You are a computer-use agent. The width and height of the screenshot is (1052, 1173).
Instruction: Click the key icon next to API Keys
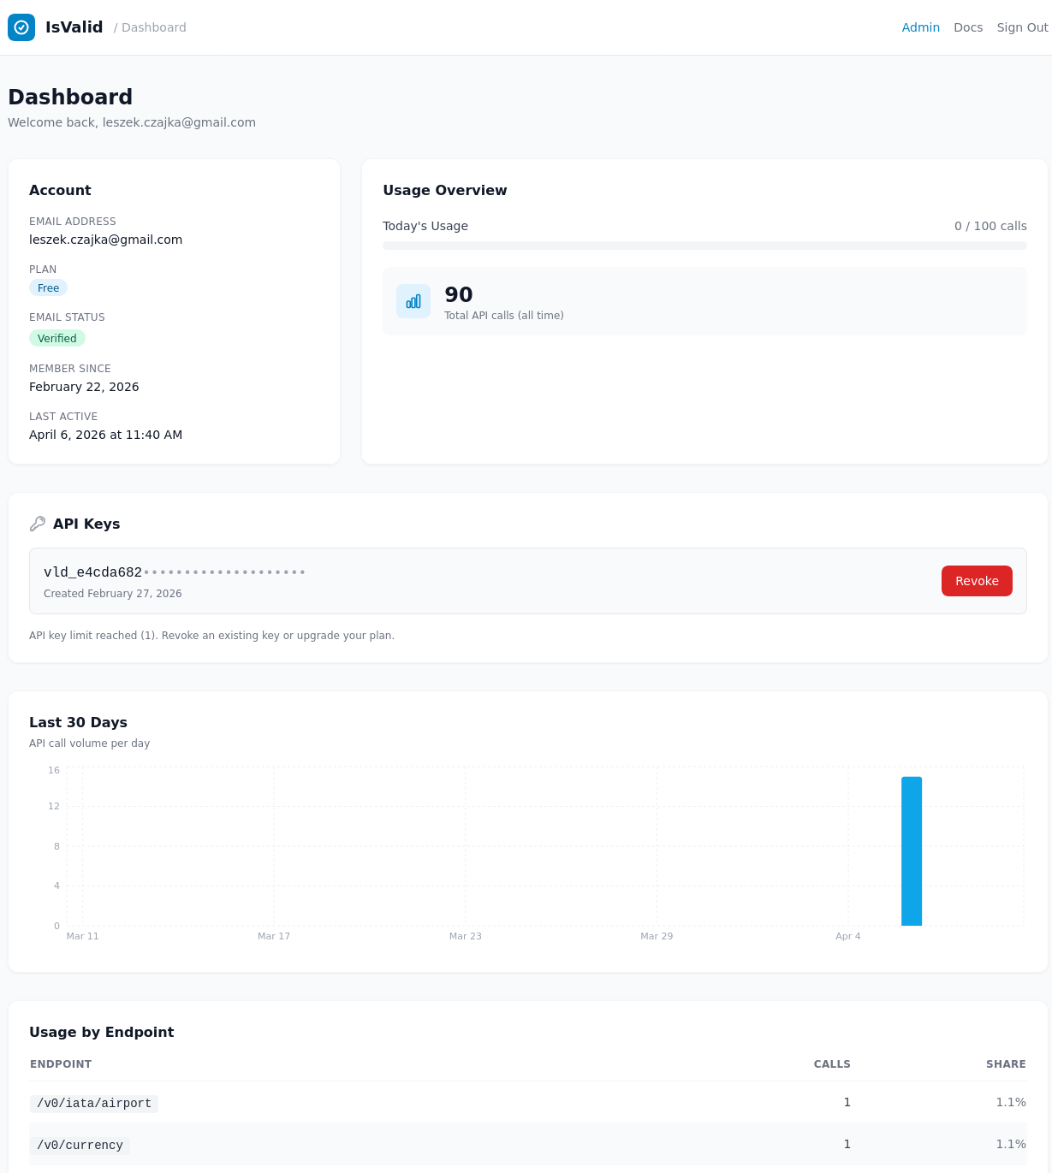click(38, 524)
